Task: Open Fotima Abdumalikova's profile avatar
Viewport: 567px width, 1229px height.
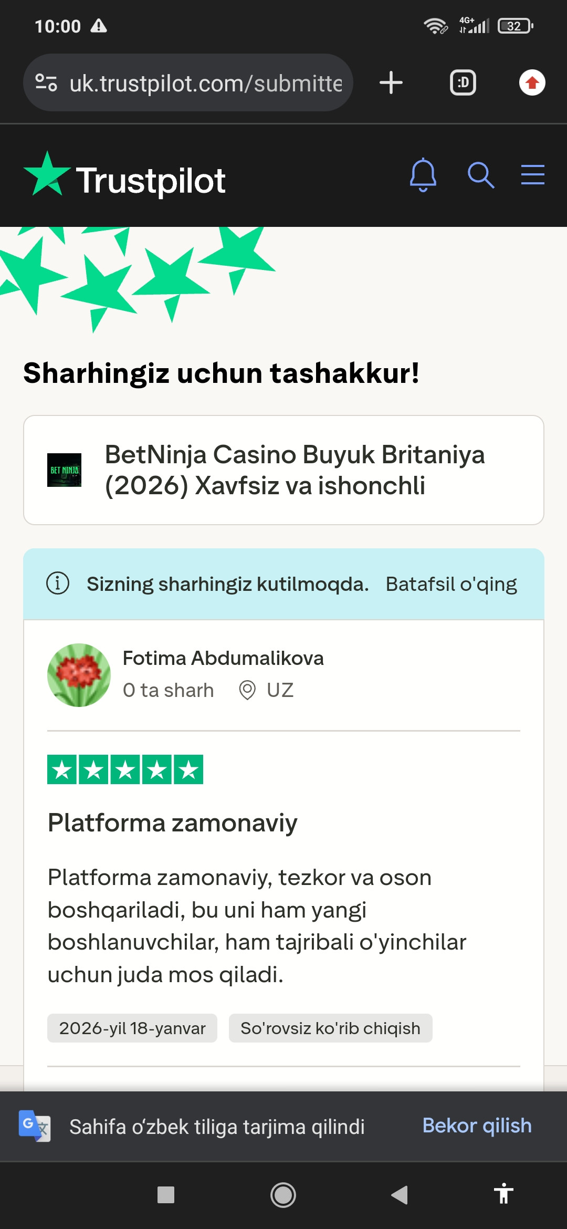Action: [79, 675]
